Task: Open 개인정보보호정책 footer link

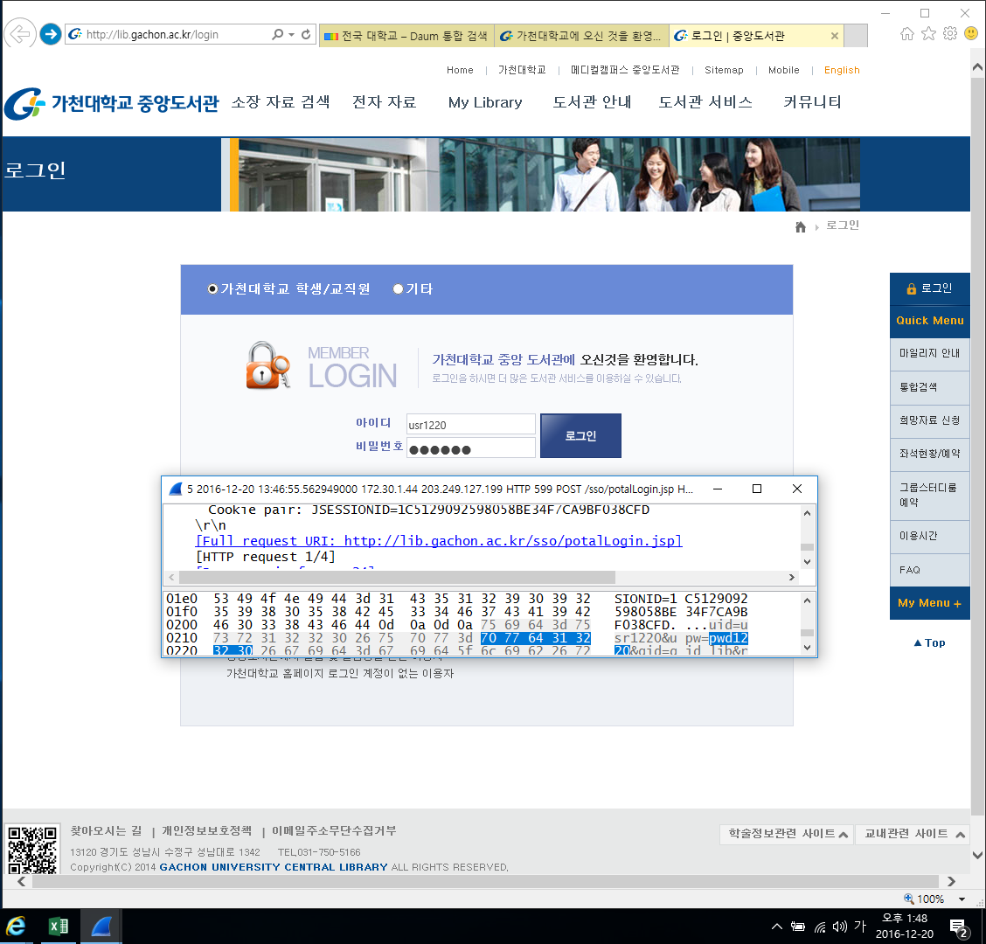Action: [x=207, y=830]
